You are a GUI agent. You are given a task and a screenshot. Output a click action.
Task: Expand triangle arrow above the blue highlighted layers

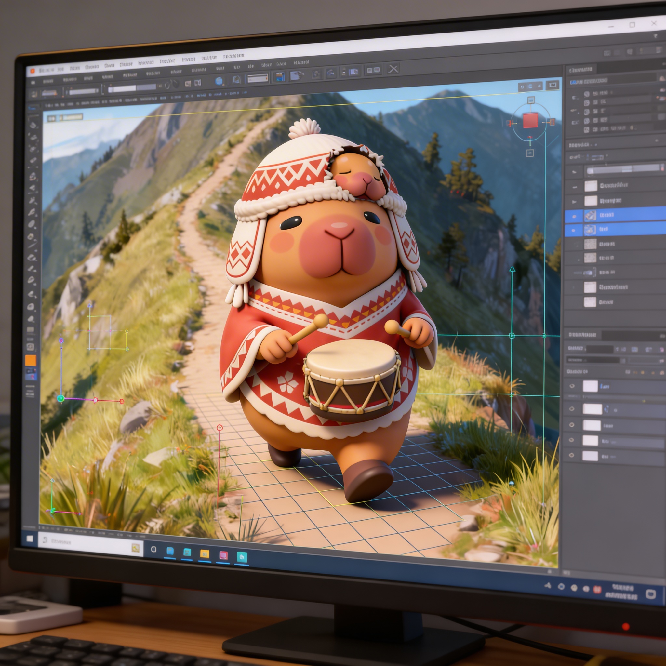(574, 201)
